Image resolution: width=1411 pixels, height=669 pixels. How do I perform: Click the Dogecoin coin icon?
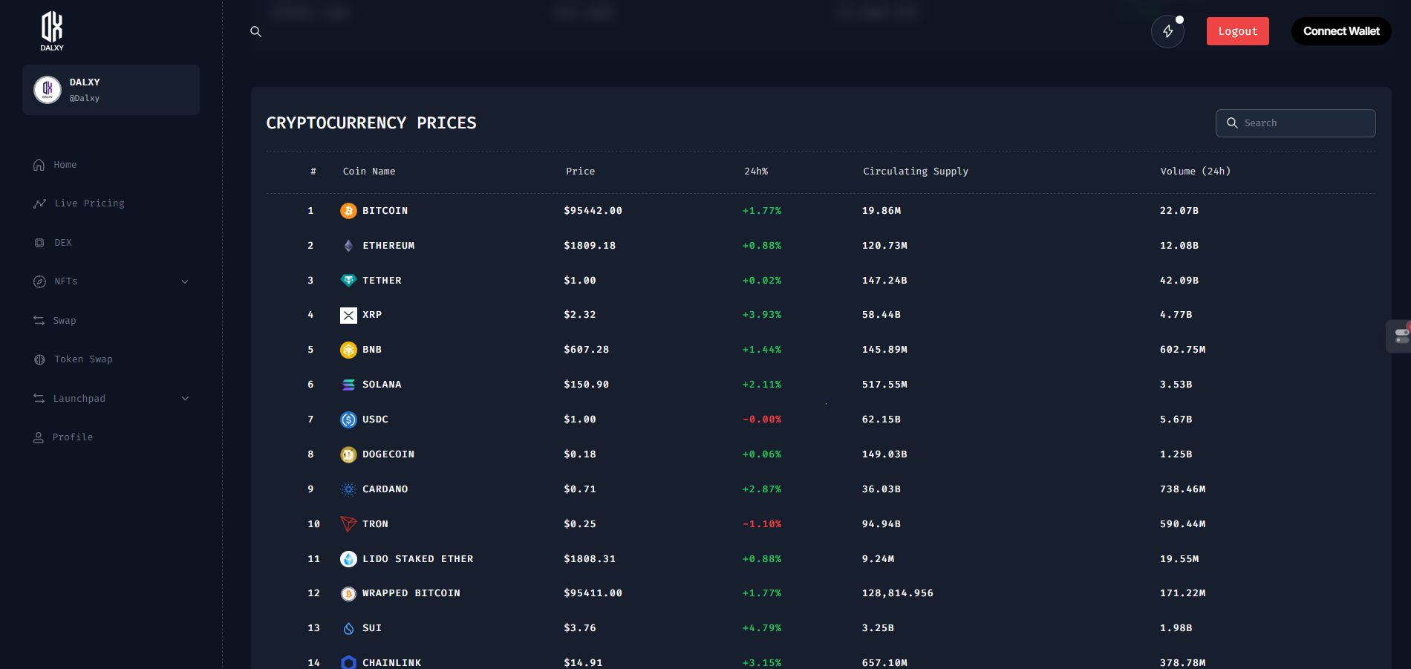click(348, 454)
